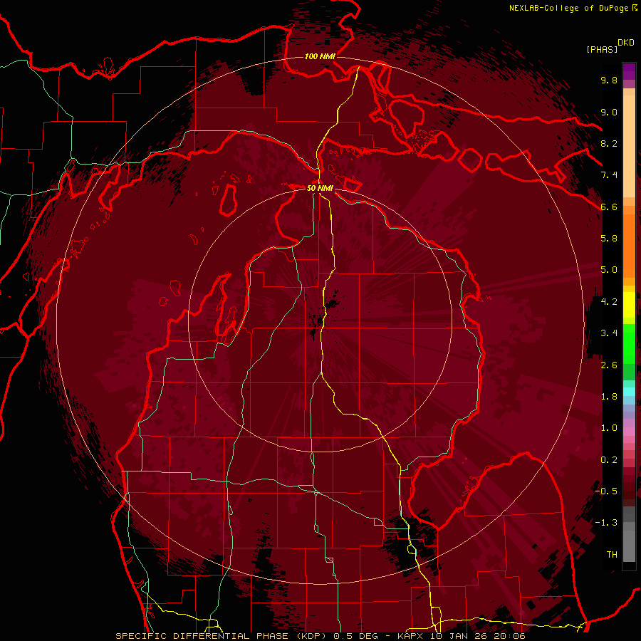Click the 100 NMI range ring label
The height and width of the screenshot is (641, 641).
pyautogui.click(x=320, y=56)
